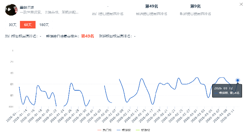Click the 2026-01-14 x-axis date label
247x138 pixels.
pos(22,115)
